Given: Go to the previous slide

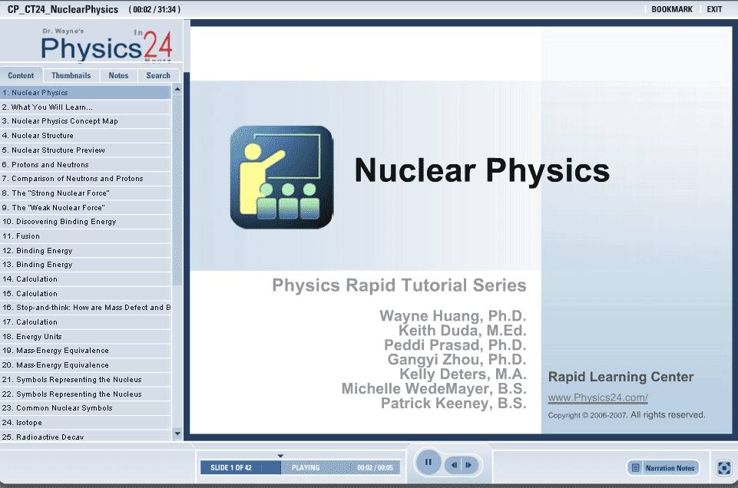Looking at the screenshot, I should pyautogui.click(x=455, y=465).
